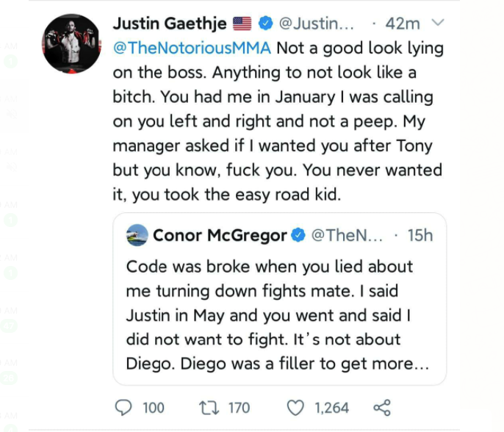
Task: Open the share icon options
Action: pos(382,407)
